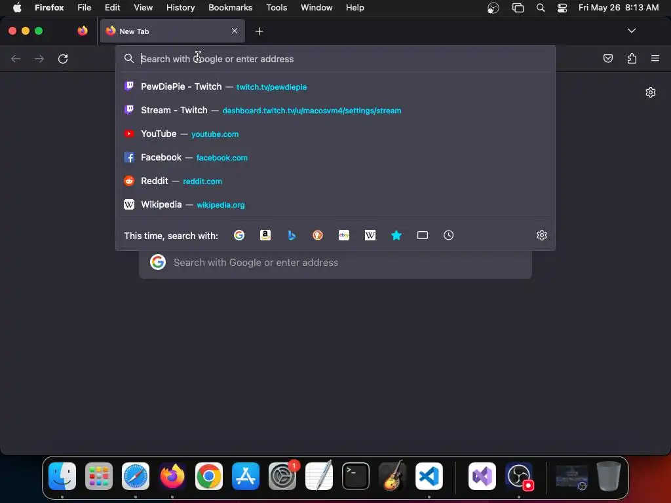The image size is (671, 503).
Task: Open the Edit menu
Action: (x=113, y=8)
